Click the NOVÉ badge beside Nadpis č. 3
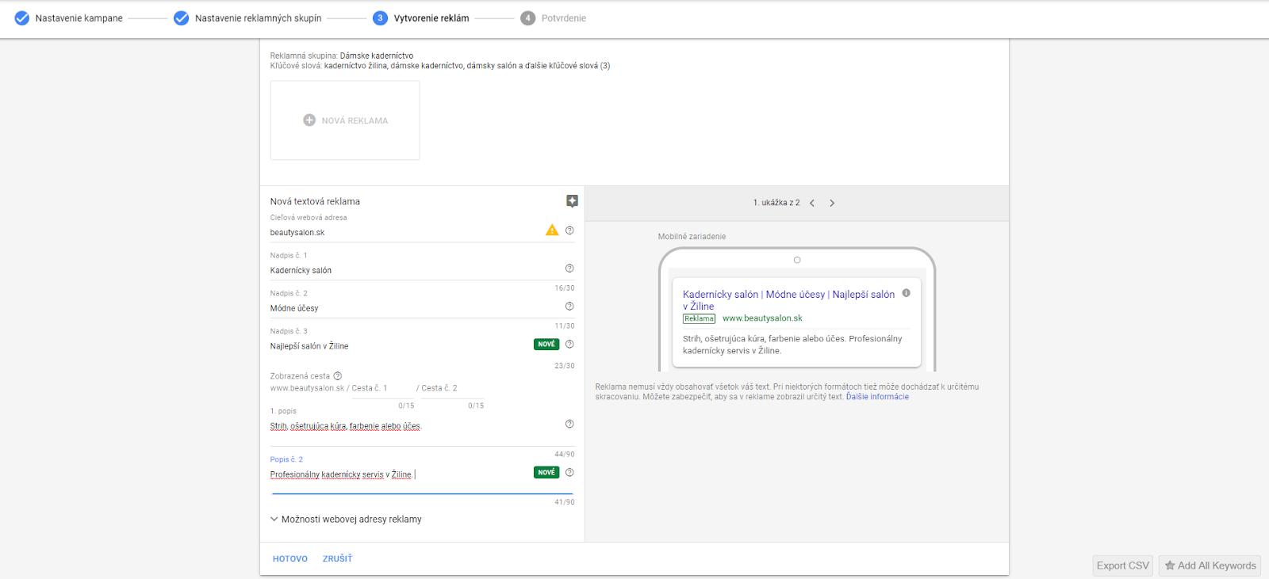The height and width of the screenshot is (579, 1269). tap(546, 345)
